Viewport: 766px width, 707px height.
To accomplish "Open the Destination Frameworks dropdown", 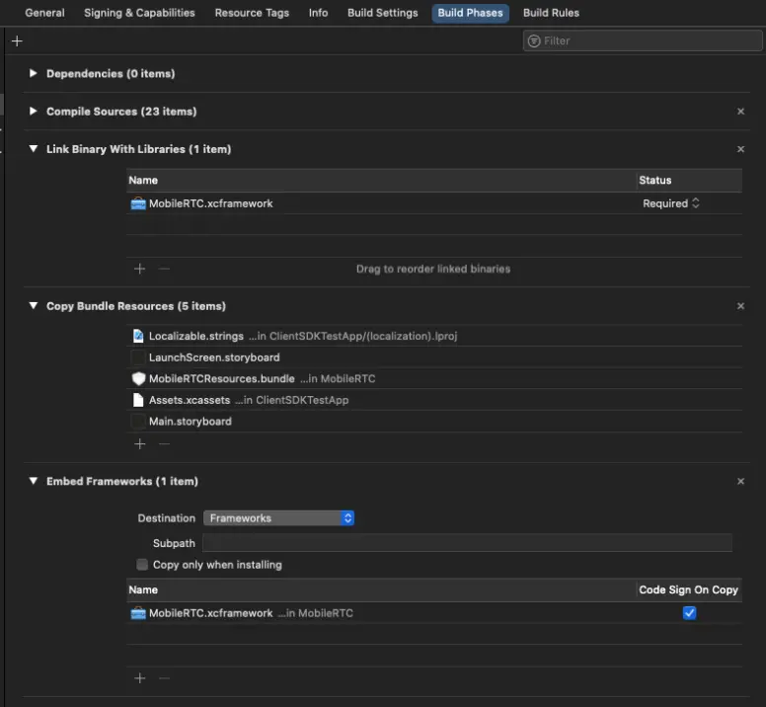I will pos(278,518).
